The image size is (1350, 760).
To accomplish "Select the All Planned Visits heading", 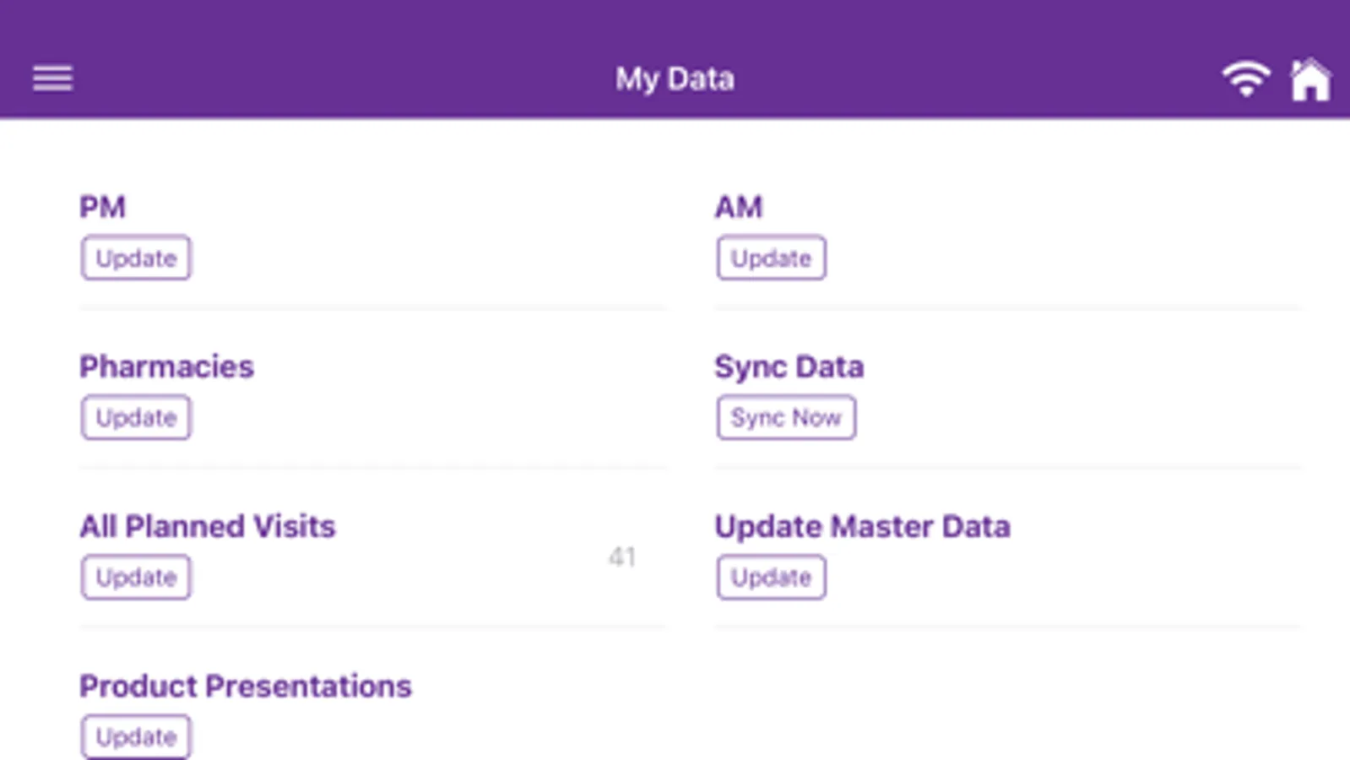I will [208, 526].
